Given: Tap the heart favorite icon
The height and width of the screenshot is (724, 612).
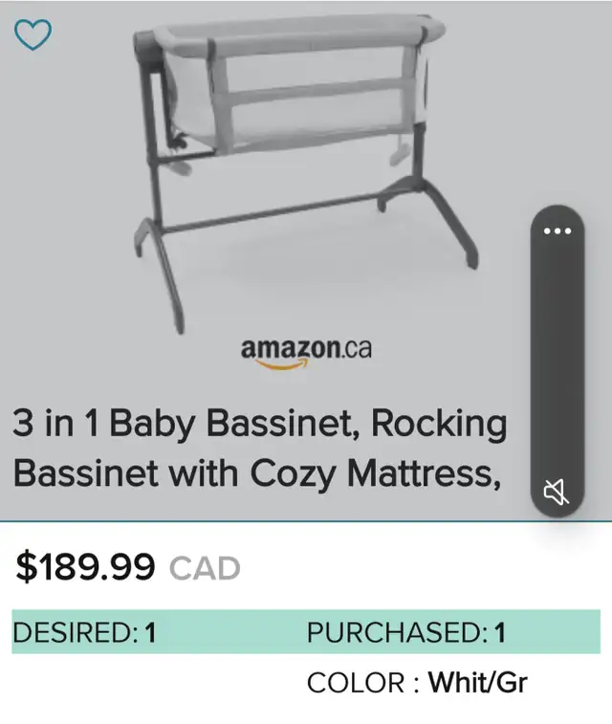Looking at the screenshot, I should coord(33,34).
